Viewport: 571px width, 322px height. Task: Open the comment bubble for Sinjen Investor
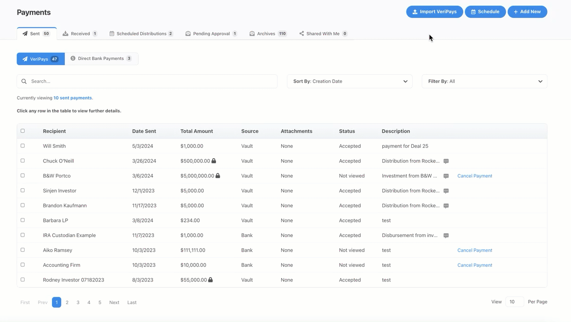click(446, 191)
